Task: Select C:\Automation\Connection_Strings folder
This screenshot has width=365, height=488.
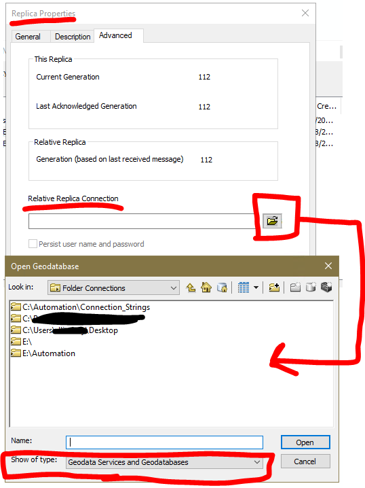Action: 80,307
